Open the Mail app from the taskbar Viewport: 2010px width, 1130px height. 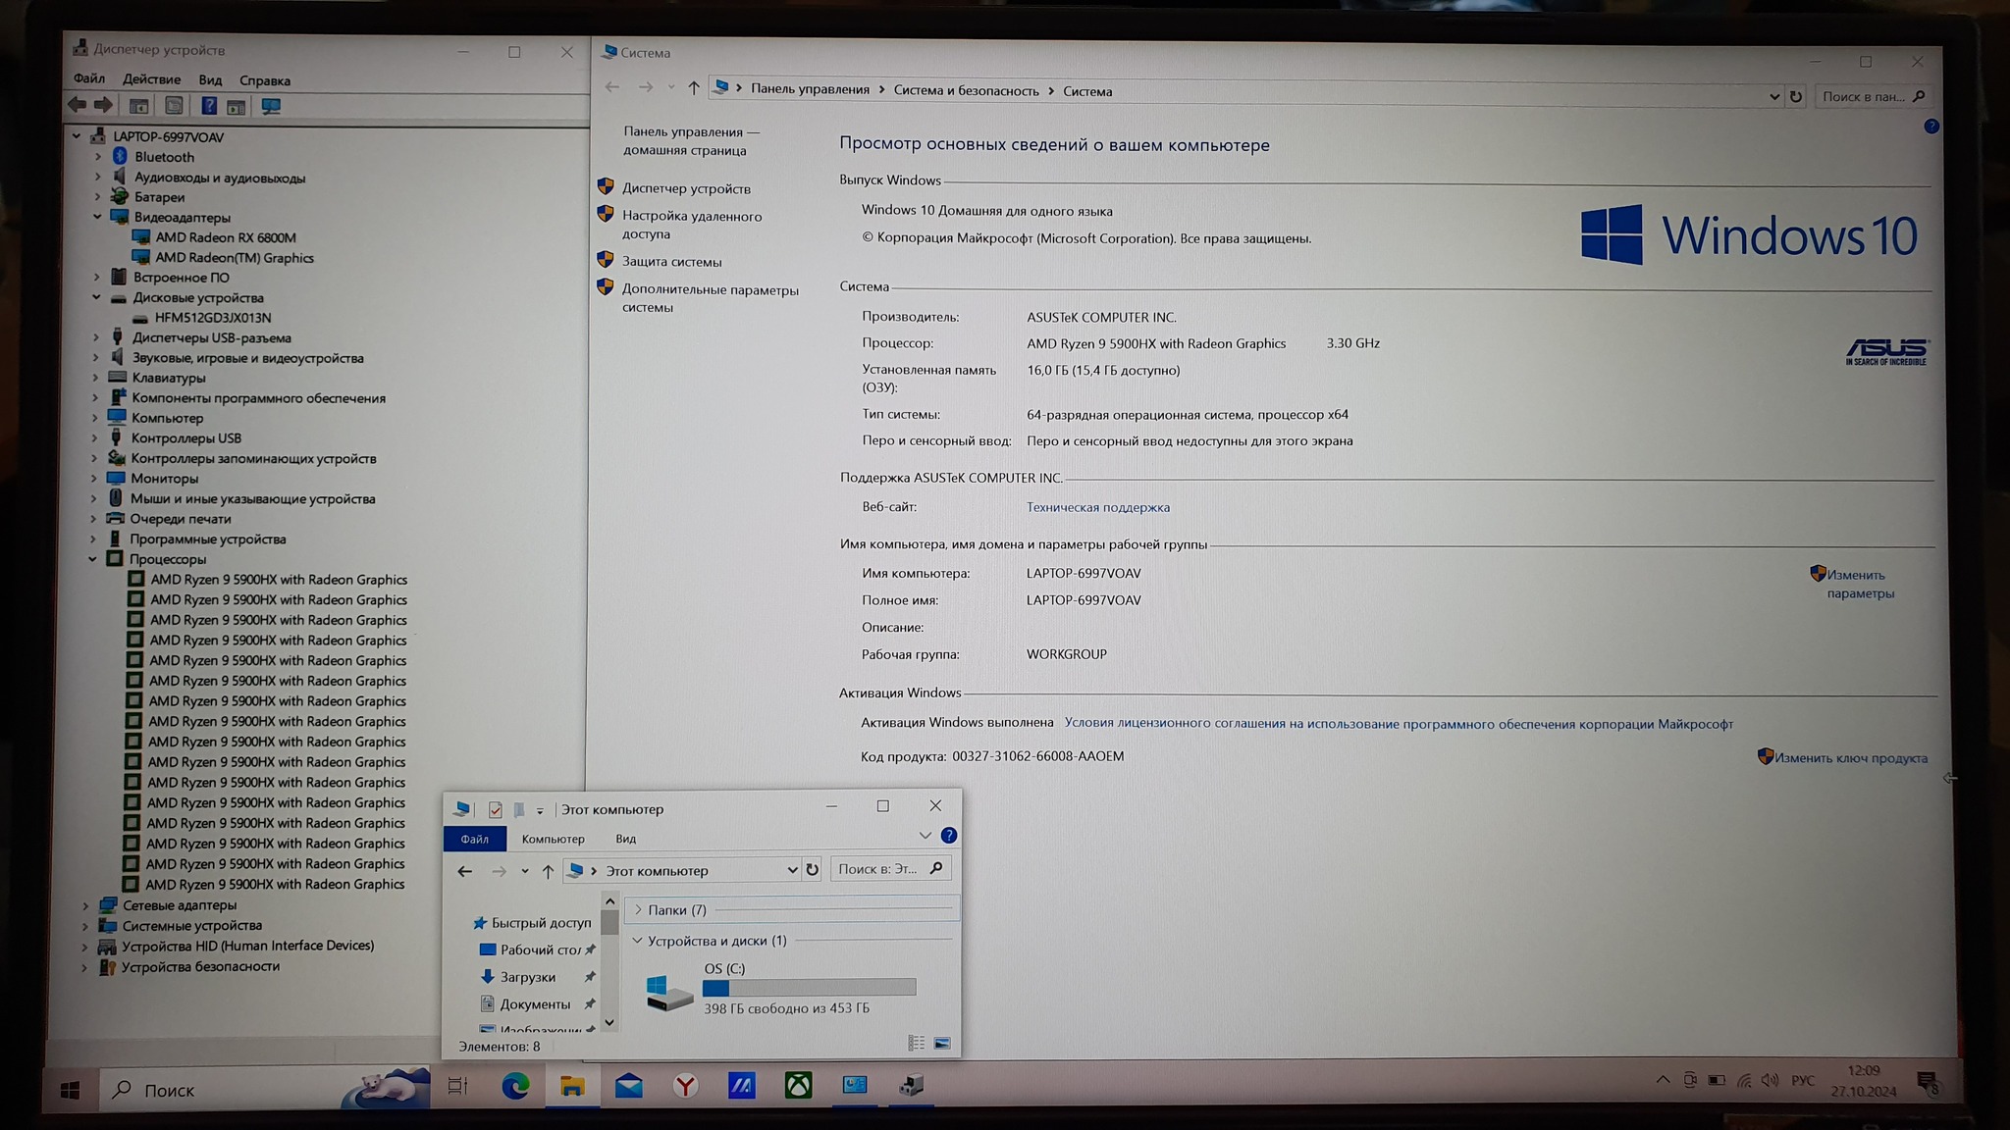click(629, 1085)
